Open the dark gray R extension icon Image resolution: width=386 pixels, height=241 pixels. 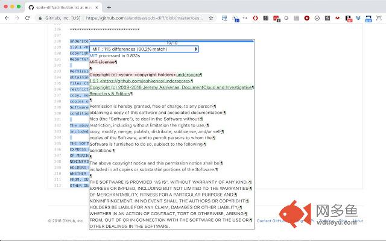(265, 18)
